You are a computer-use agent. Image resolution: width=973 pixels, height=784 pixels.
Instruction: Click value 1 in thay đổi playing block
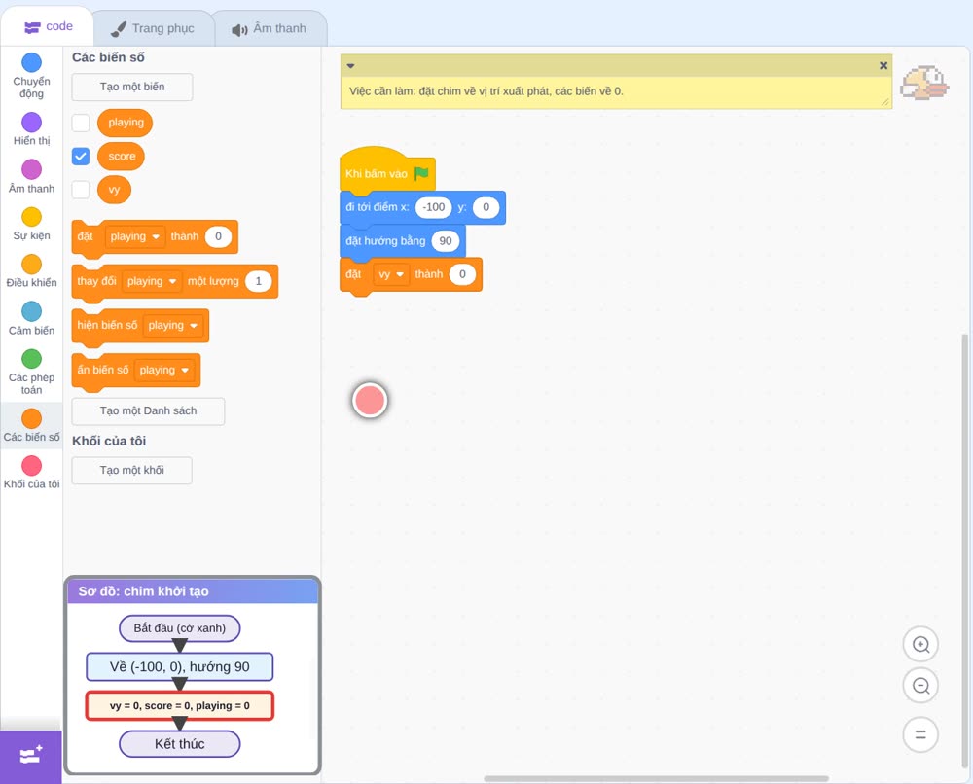[x=258, y=281]
